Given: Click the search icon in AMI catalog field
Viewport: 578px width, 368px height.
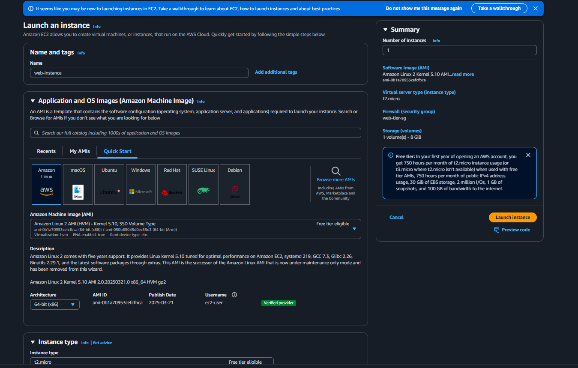Looking at the screenshot, I should pyautogui.click(x=37, y=133).
